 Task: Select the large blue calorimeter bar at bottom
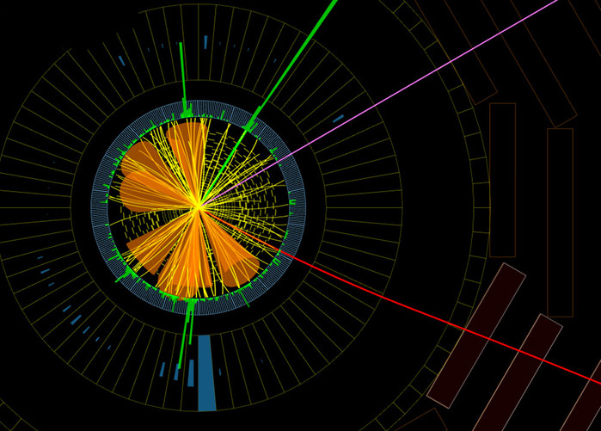coord(207,373)
